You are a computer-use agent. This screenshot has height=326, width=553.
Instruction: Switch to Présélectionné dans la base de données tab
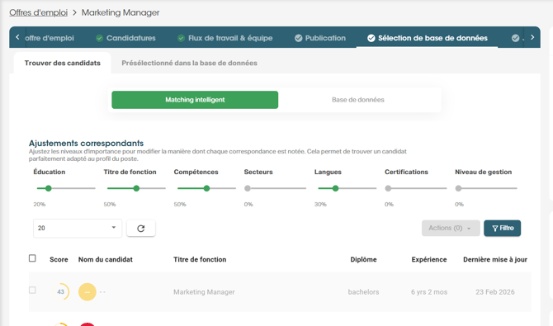[x=189, y=63]
